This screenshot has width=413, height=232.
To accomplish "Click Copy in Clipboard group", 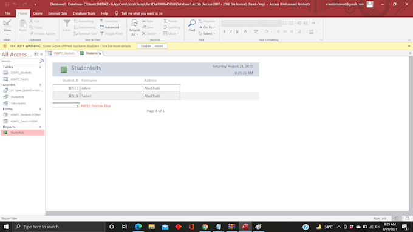I will [36, 27].
